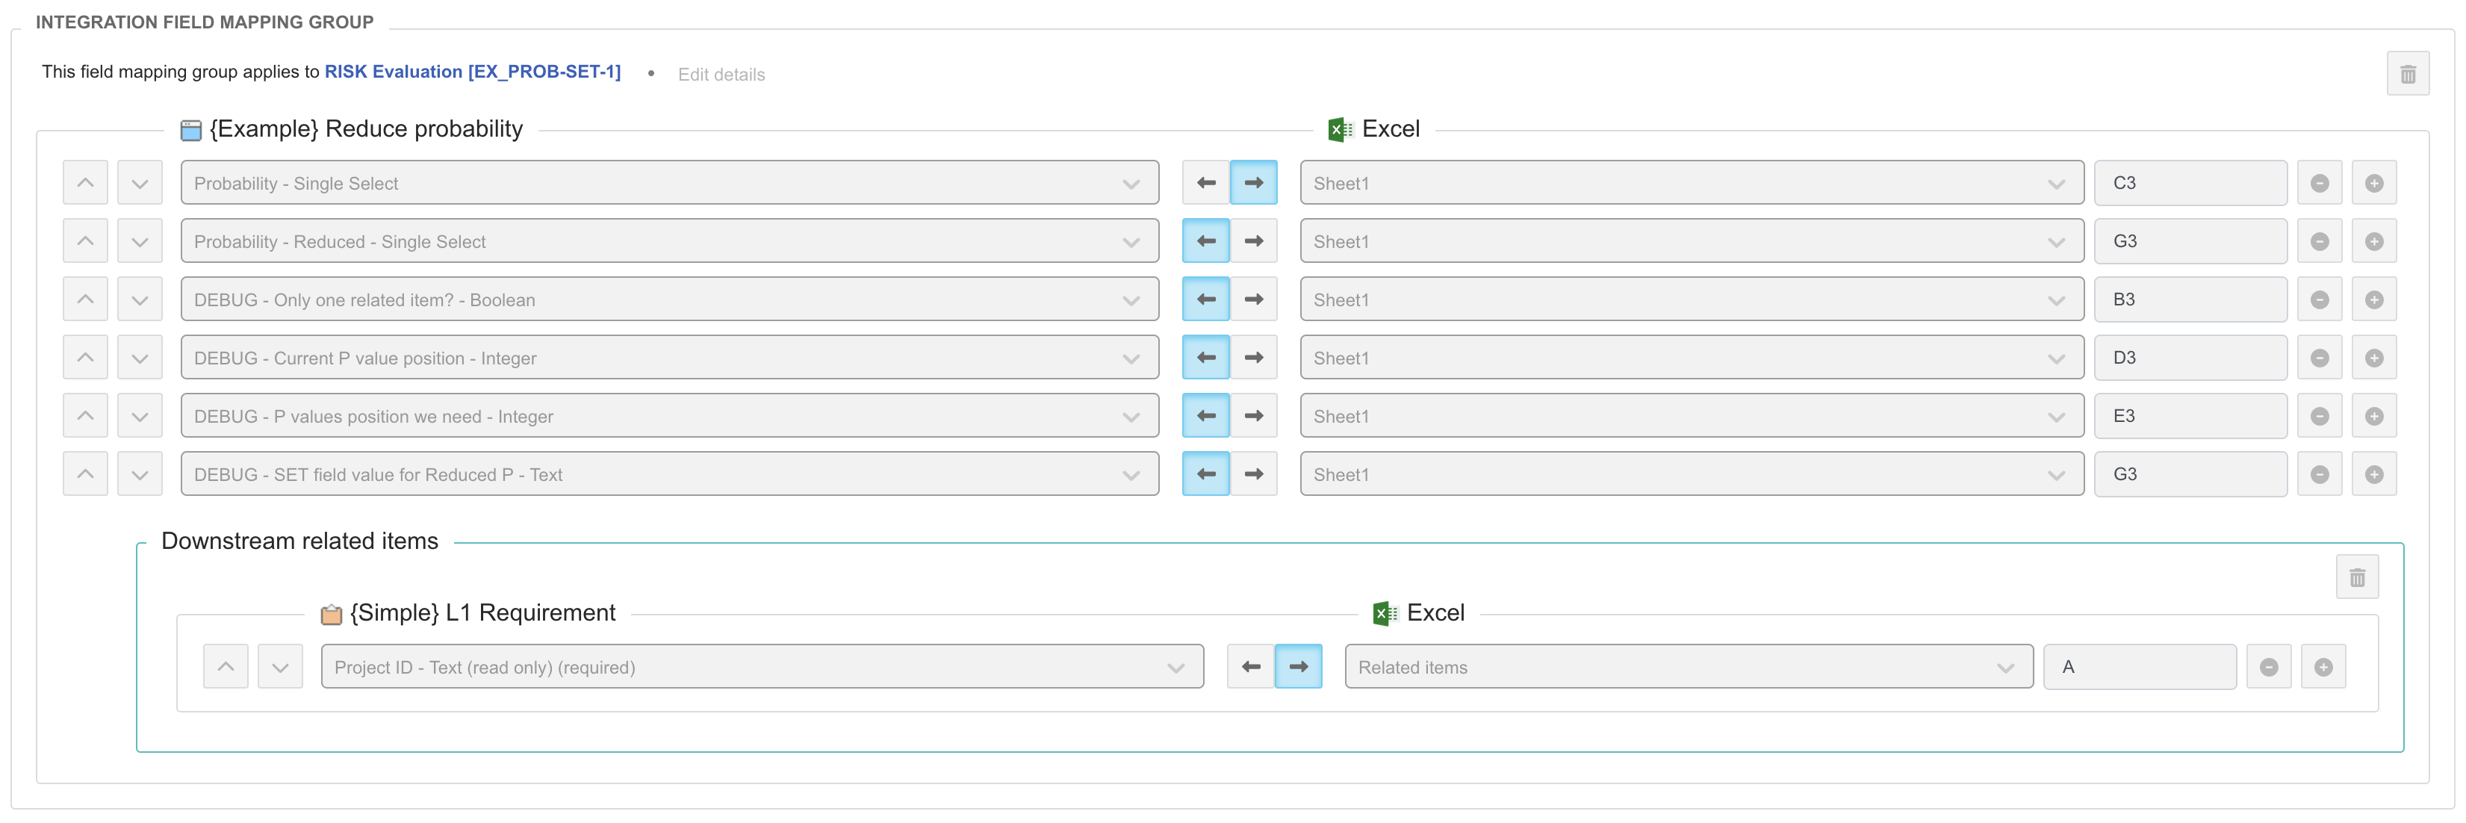This screenshot has width=2466, height=823.
Task: Open Sheet1 dropdown for cell B3
Action: (1692, 299)
